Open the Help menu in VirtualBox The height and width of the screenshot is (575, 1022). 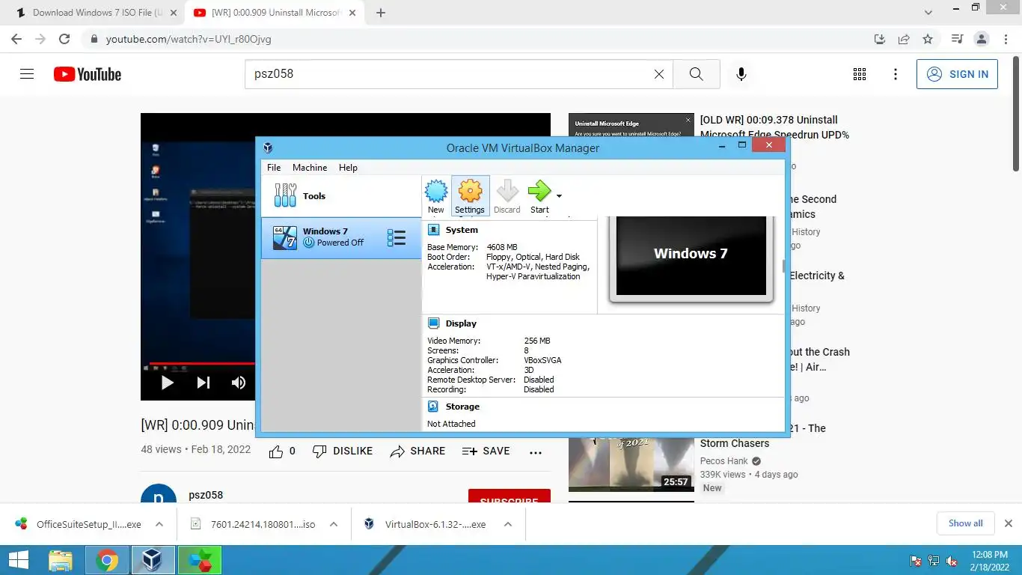point(348,168)
